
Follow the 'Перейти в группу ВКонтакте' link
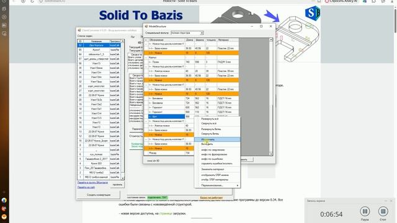[92, 183]
